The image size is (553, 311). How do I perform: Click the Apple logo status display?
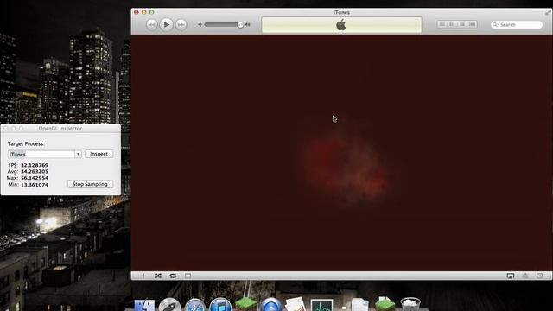[341, 25]
